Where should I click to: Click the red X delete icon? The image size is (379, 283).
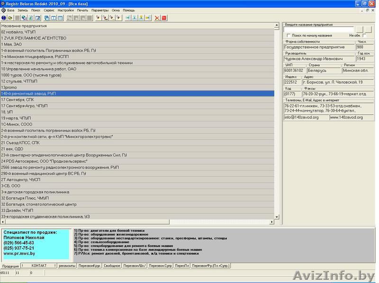(x=157, y=18)
